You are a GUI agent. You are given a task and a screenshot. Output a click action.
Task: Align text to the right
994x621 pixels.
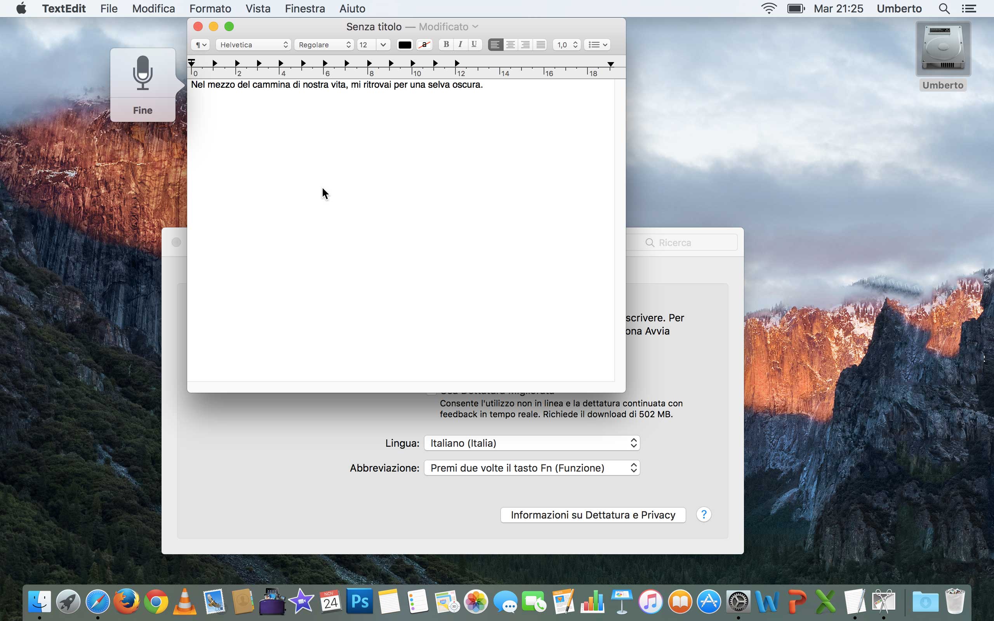pyautogui.click(x=525, y=45)
